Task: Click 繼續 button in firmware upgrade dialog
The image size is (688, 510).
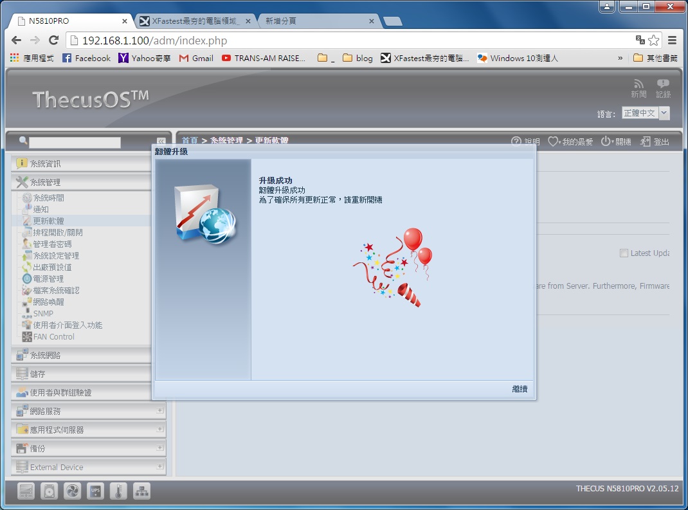Action: (520, 389)
